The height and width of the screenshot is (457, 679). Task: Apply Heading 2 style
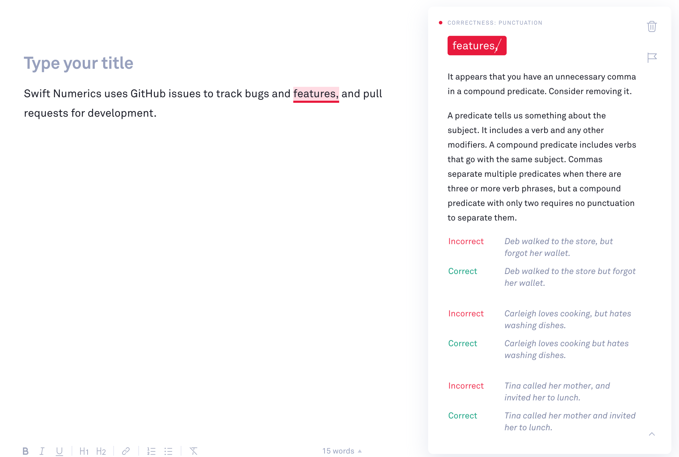tap(101, 451)
